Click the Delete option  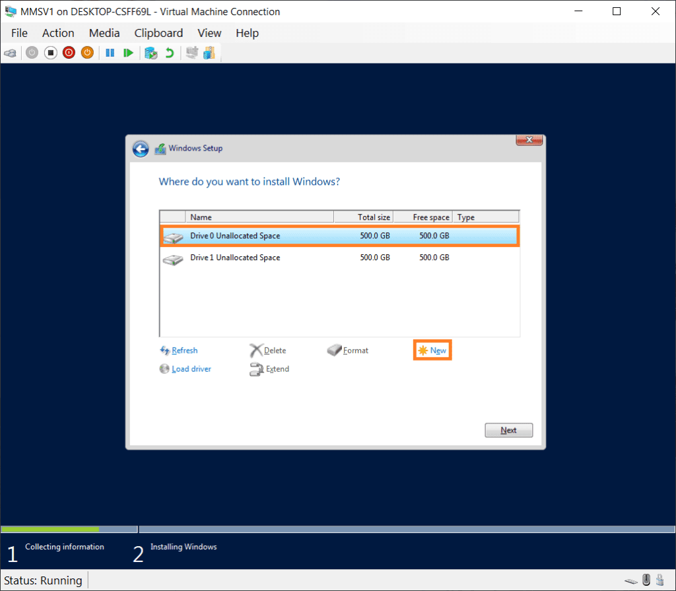pos(268,351)
